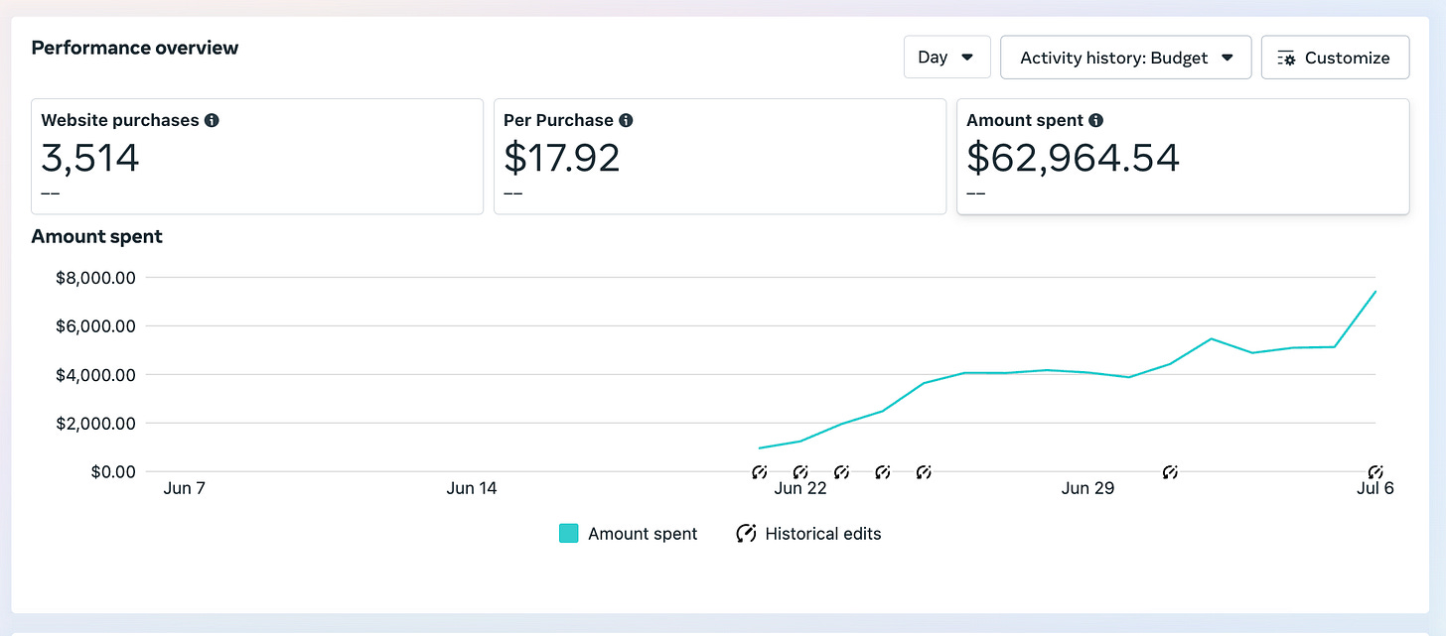Click the Customize button

click(x=1335, y=58)
